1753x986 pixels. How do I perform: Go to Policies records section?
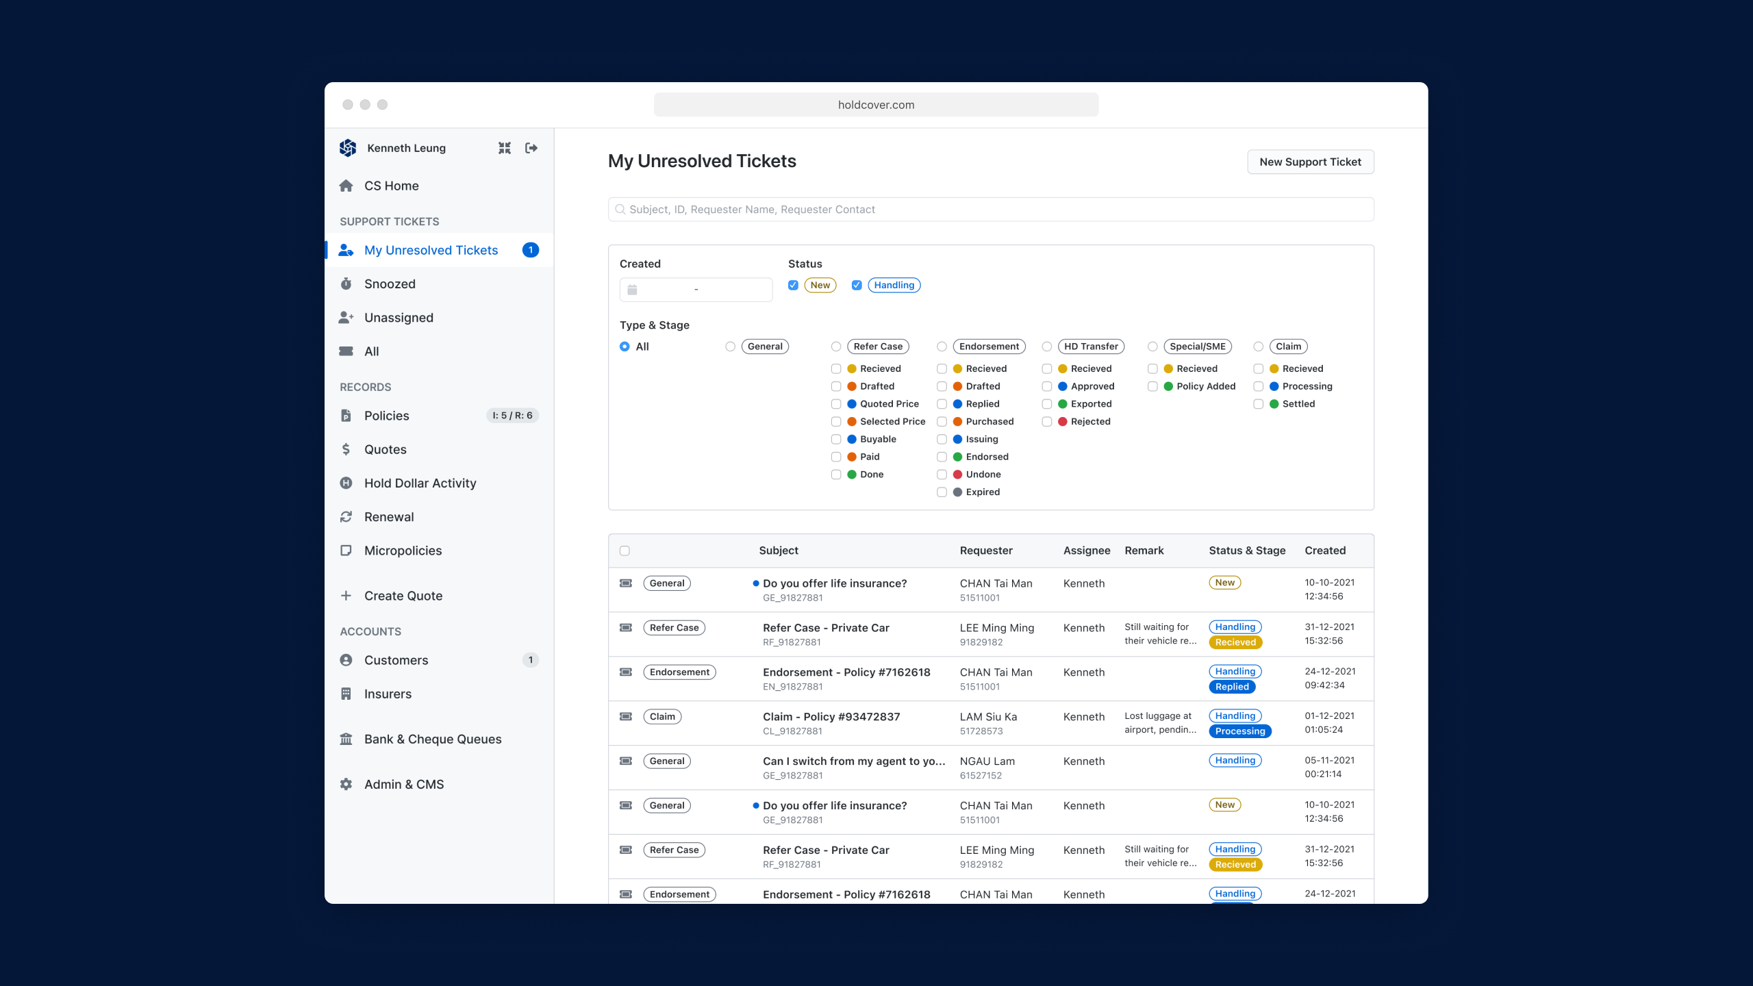point(387,416)
